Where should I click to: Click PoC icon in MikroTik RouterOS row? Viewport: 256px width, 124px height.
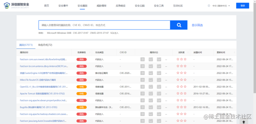point(151,80)
